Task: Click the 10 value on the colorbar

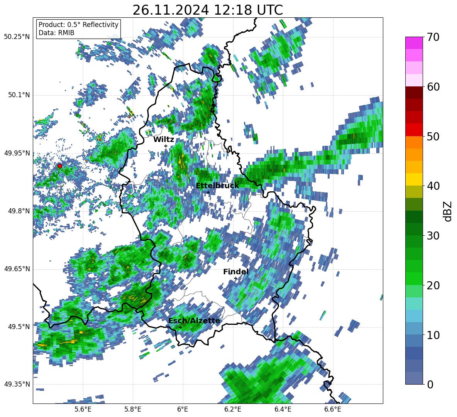Action: pos(433,335)
